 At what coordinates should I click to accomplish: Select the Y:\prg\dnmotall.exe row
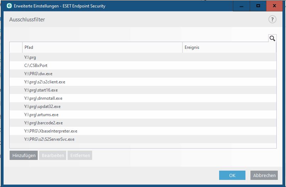143,98
